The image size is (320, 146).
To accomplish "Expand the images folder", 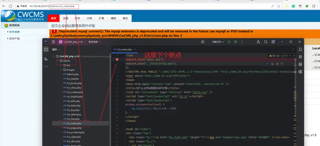I will coord(61,70).
